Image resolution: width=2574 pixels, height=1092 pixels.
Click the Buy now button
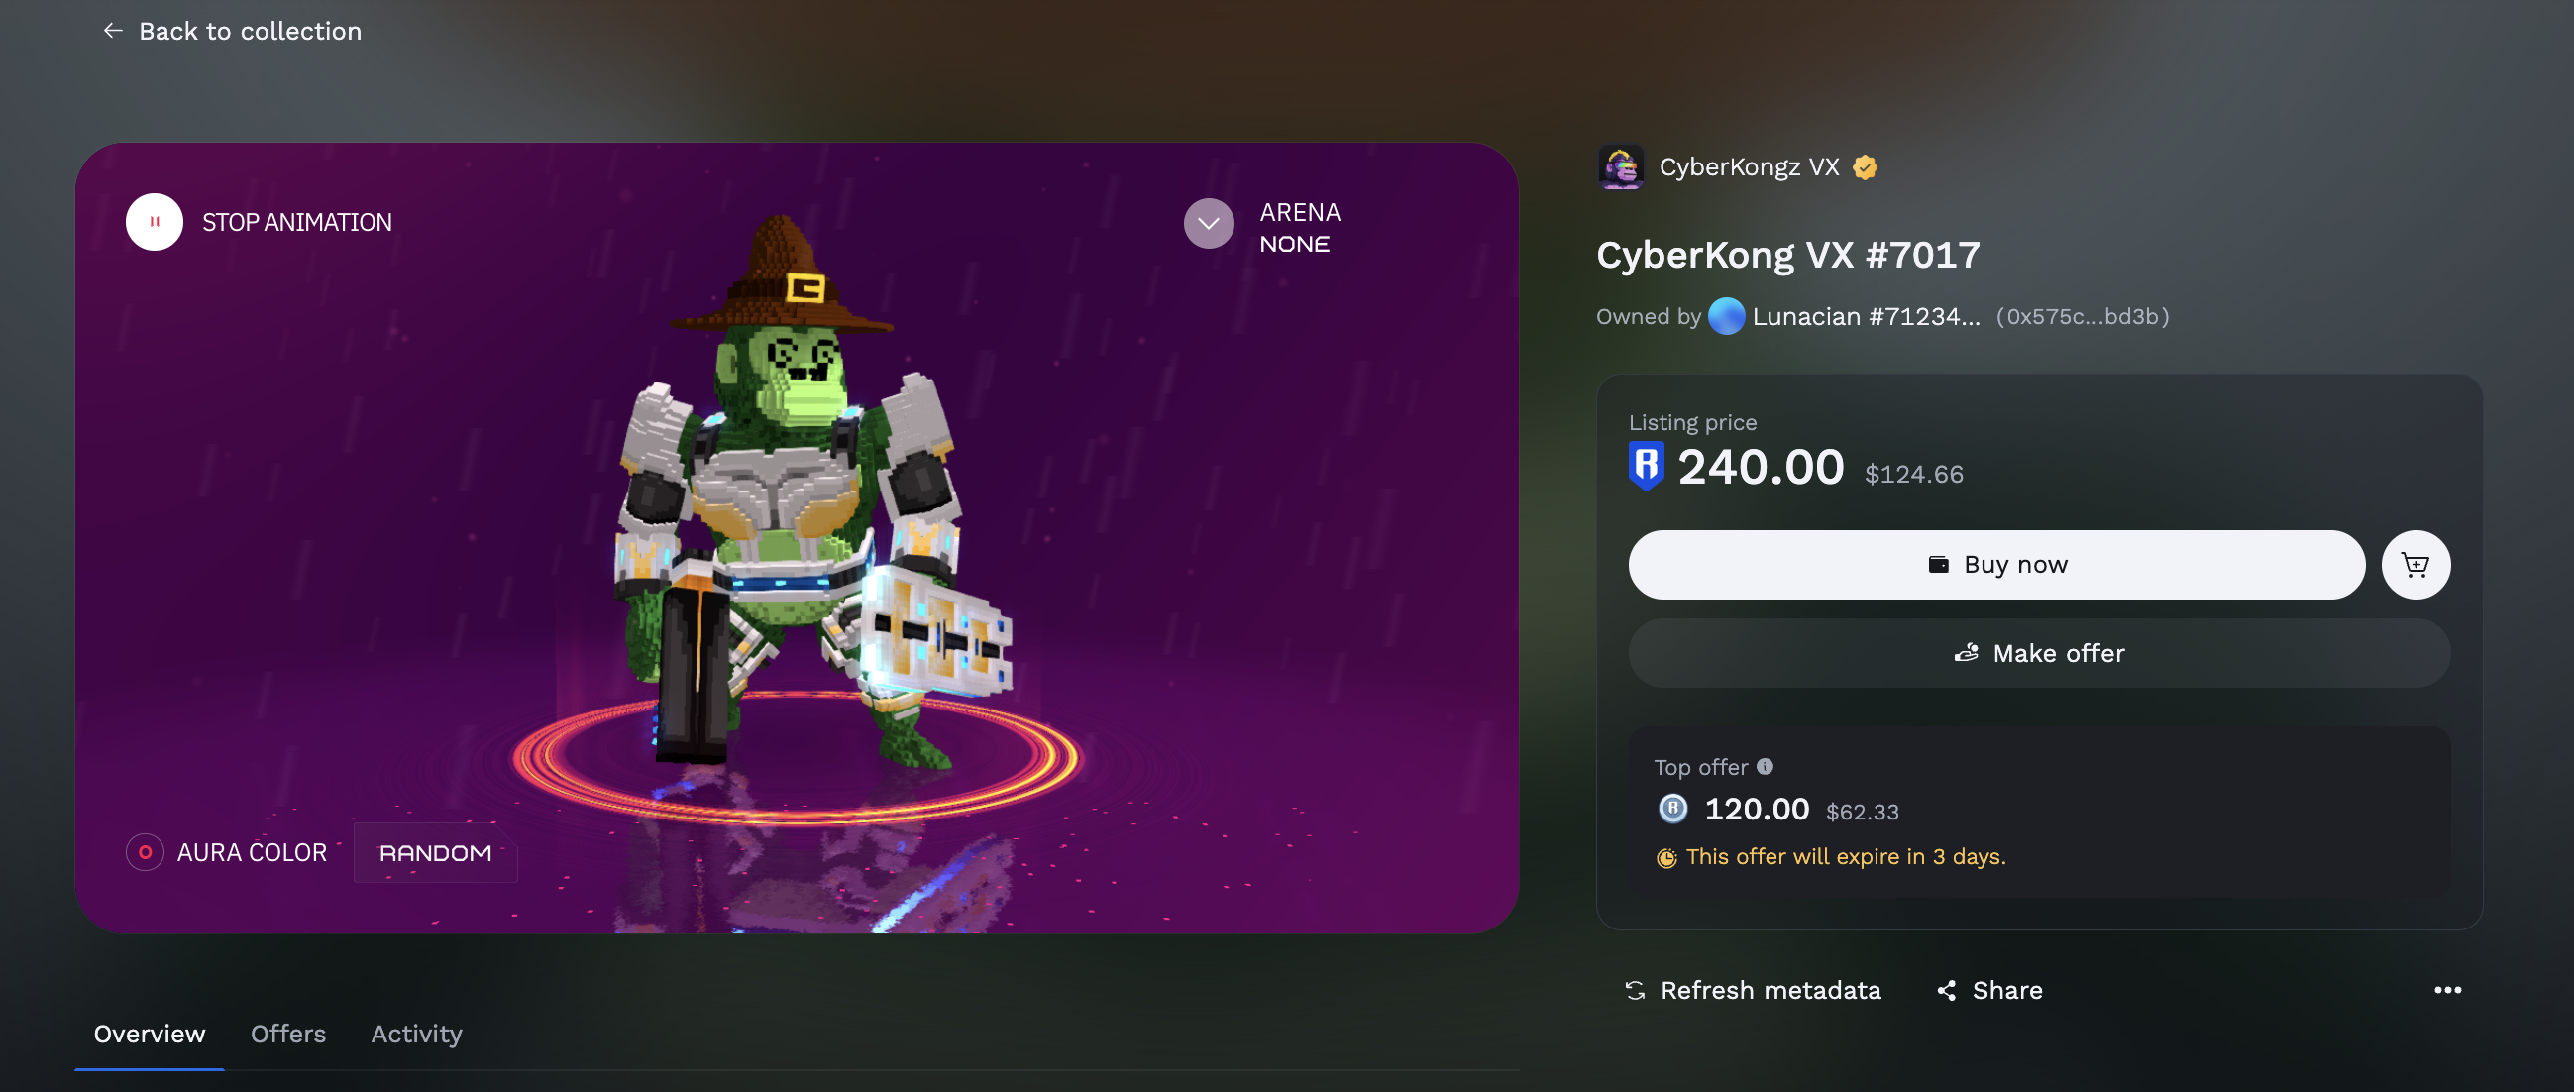[1996, 565]
